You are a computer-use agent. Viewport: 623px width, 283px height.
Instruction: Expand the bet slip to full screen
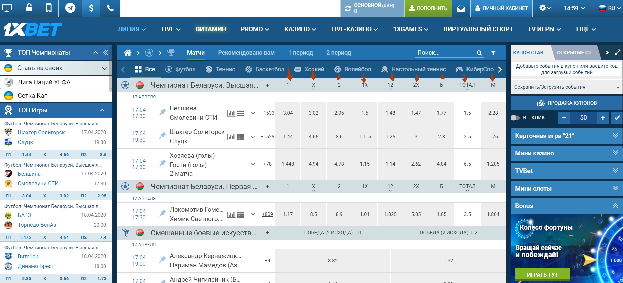[x=618, y=52]
